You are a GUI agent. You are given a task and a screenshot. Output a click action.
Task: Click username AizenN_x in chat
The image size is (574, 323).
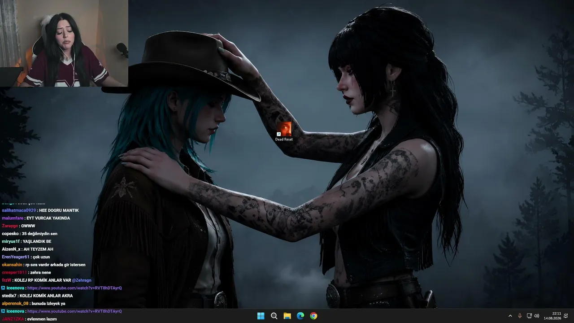[x=12, y=249]
